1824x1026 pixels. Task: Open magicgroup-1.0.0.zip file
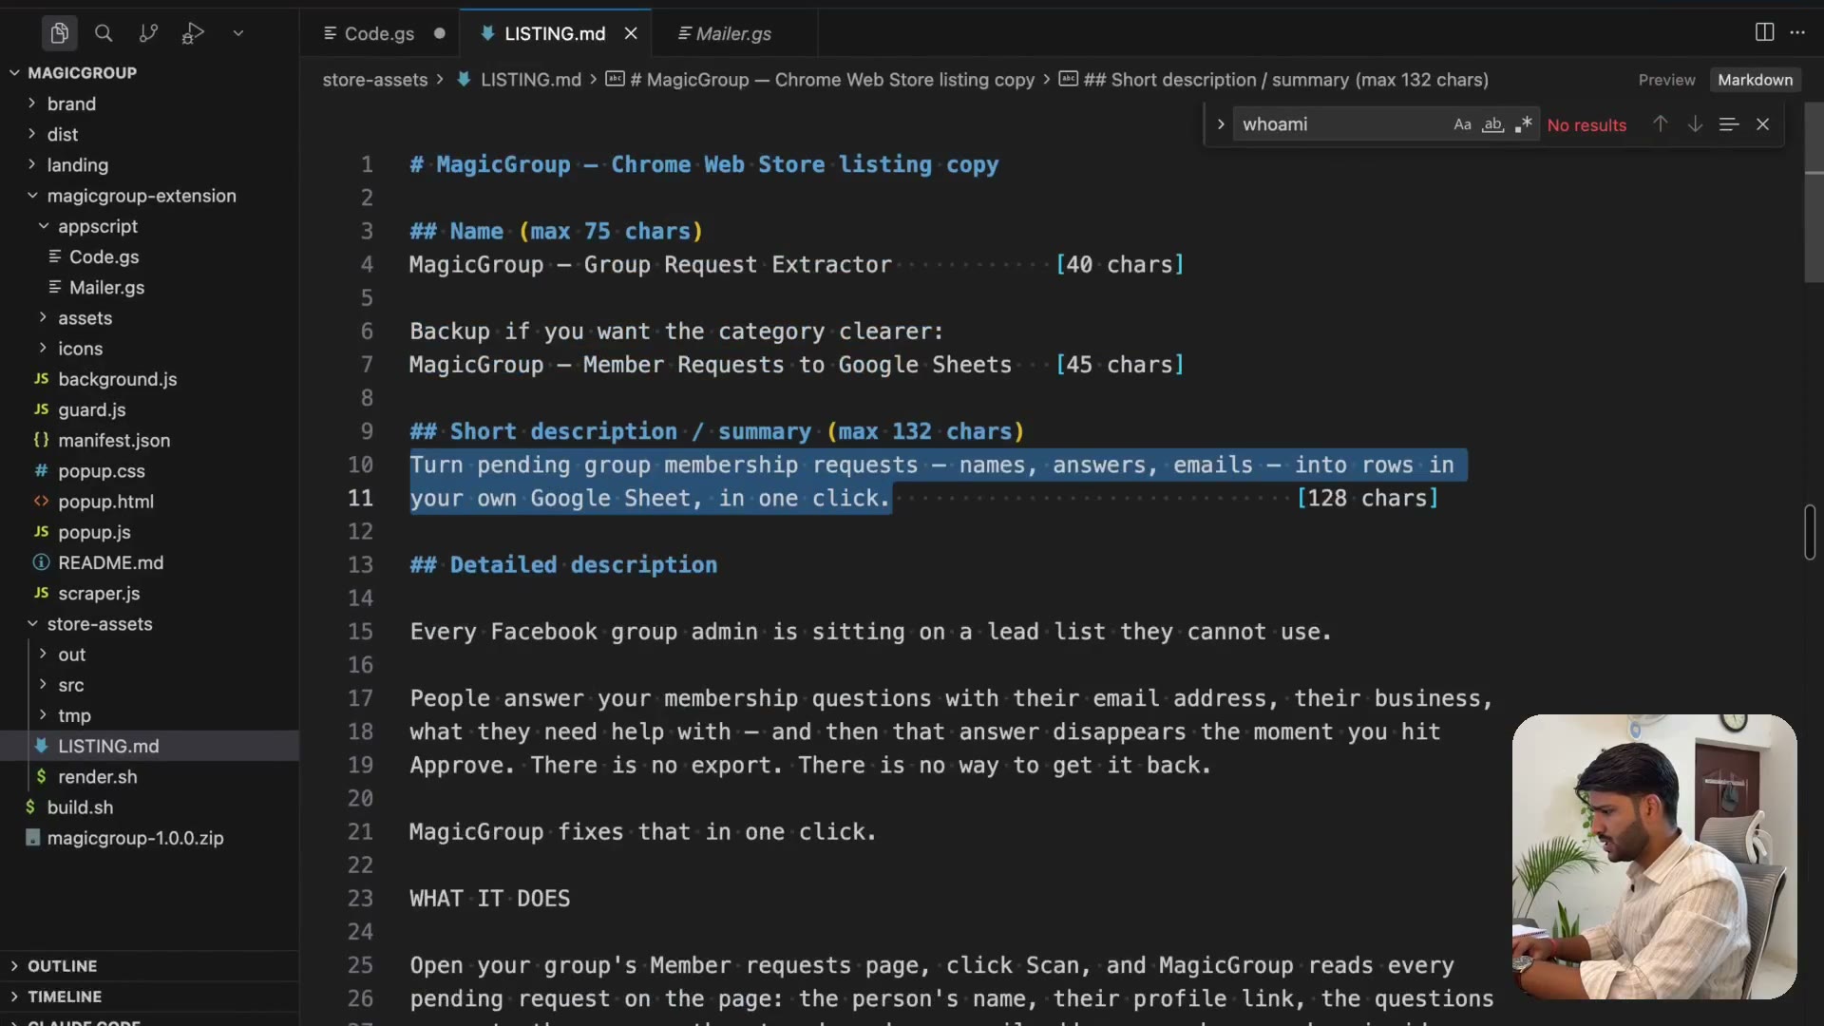[136, 838]
